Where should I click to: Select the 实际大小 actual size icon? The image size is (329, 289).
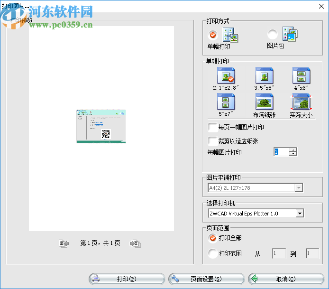pos(302,102)
